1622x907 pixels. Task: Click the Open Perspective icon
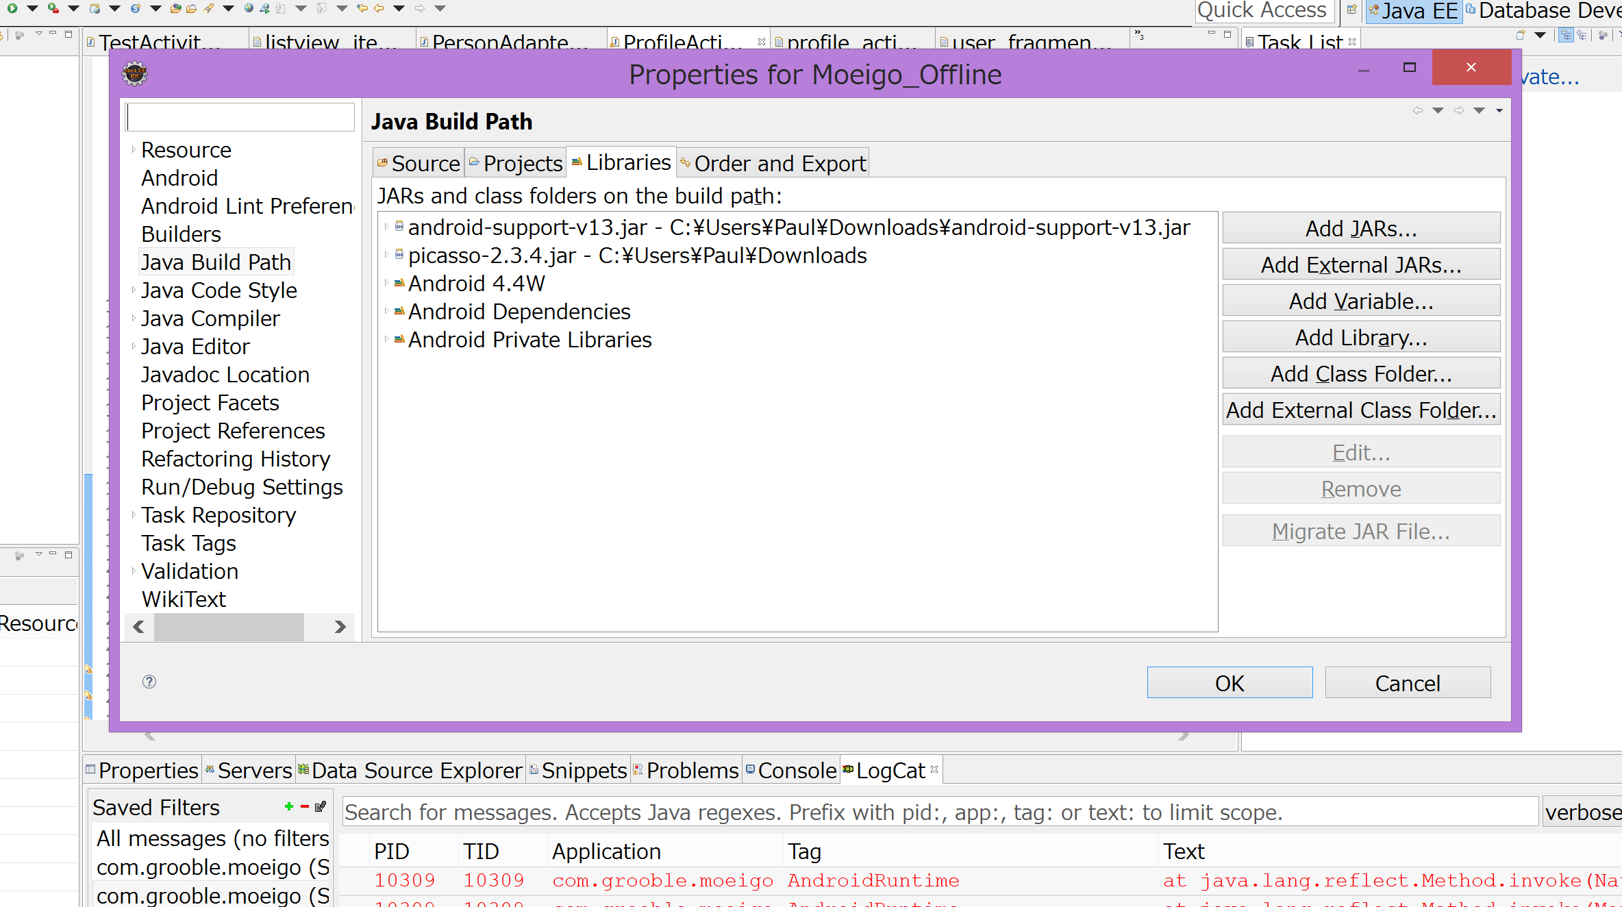coord(1351,10)
